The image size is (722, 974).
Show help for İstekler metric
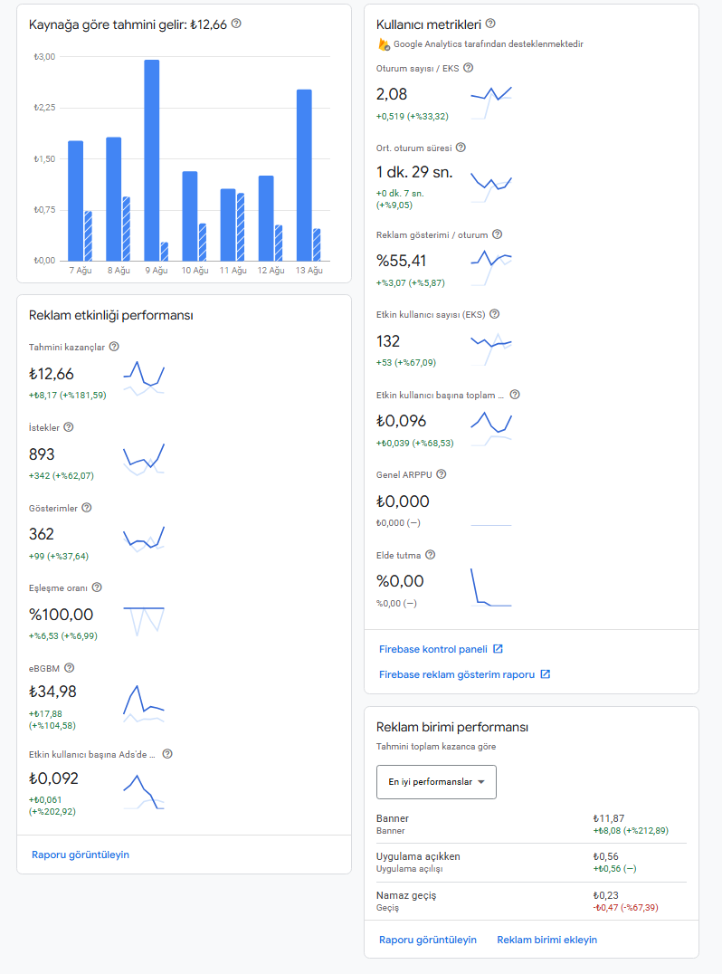pyautogui.click(x=69, y=426)
